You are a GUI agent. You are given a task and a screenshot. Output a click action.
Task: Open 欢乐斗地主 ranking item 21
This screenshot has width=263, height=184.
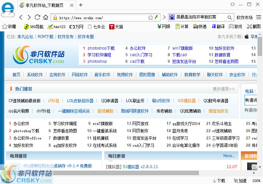222,124
